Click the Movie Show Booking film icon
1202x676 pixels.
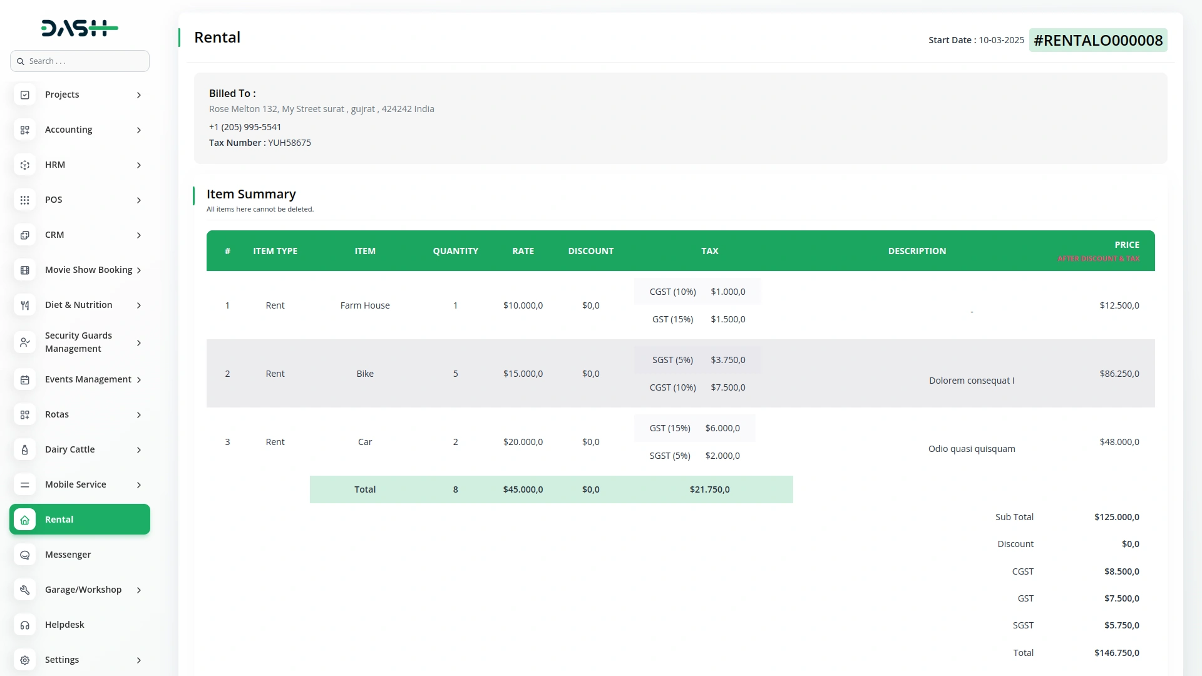(x=25, y=270)
